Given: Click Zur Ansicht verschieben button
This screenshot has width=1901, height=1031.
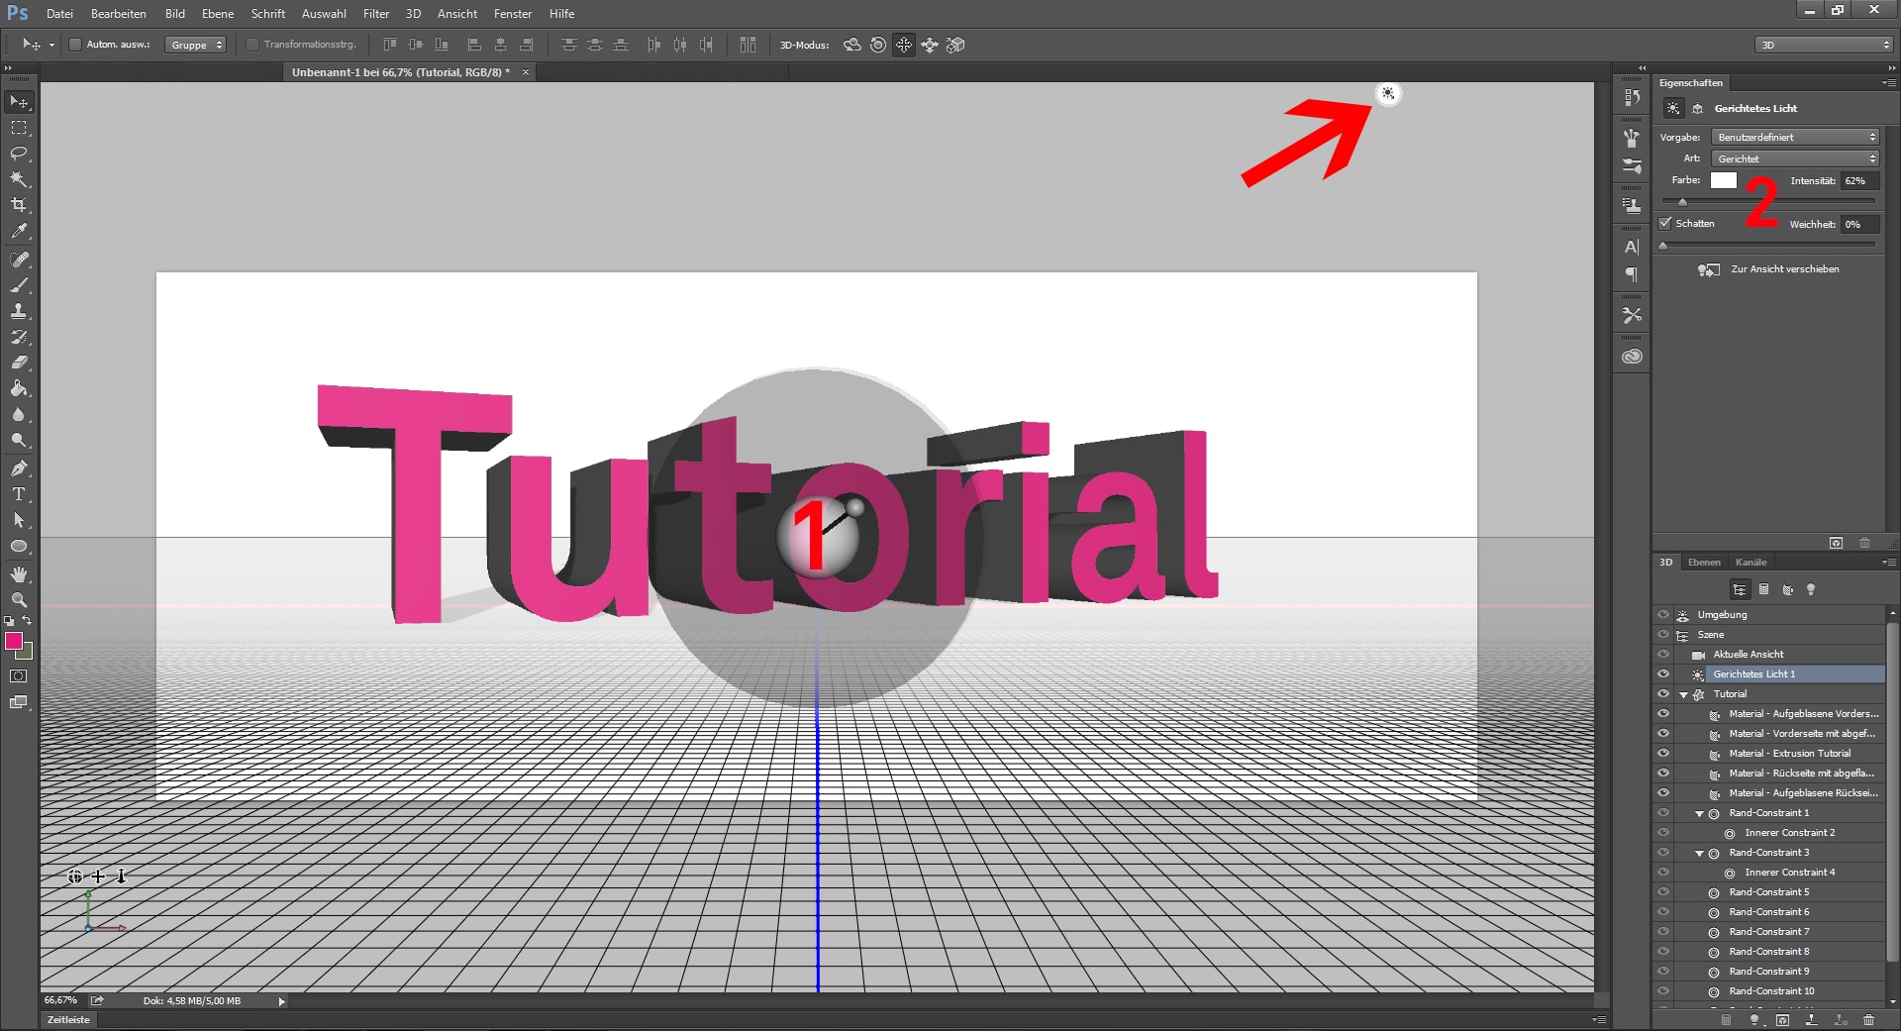Looking at the screenshot, I should (x=1770, y=269).
